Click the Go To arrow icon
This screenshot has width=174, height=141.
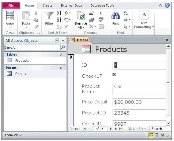point(126,20)
